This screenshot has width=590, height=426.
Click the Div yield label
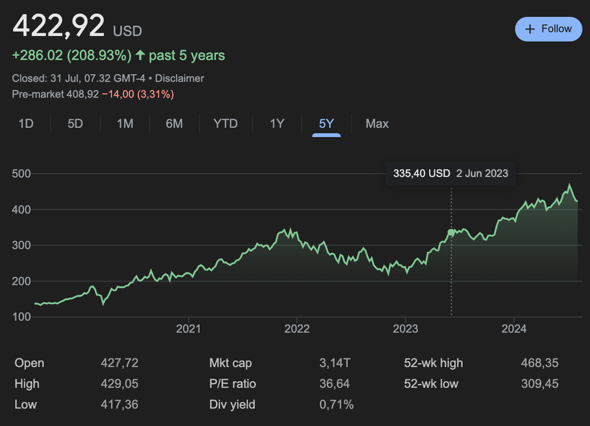point(232,405)
